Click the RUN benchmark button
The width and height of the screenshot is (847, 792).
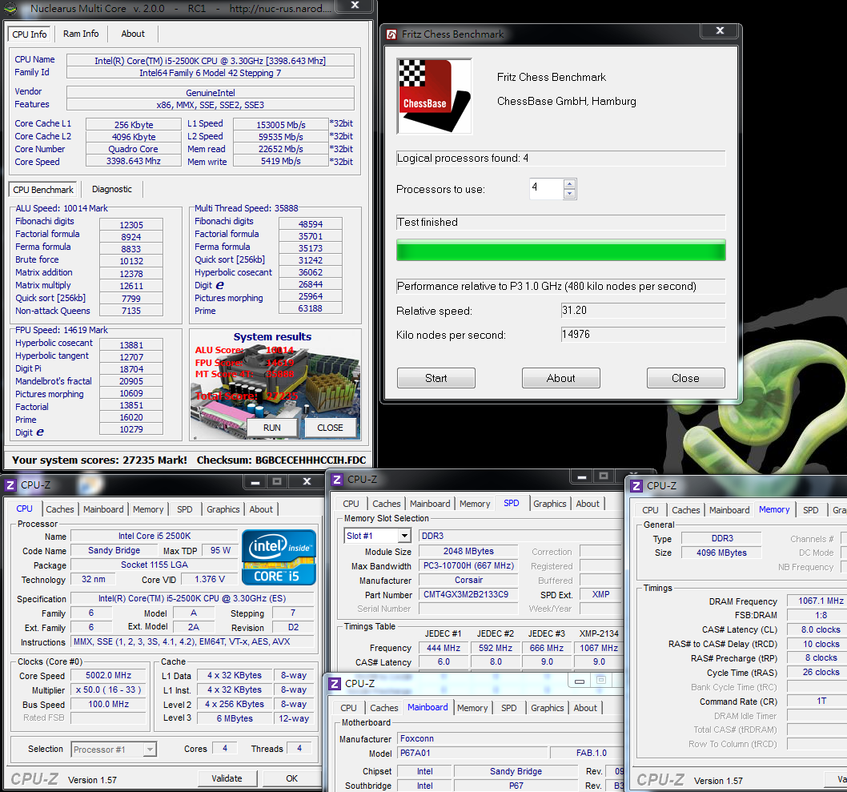pos(272,428)
